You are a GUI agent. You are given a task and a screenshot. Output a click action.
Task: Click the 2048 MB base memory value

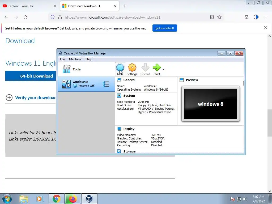tap(143, 102)
